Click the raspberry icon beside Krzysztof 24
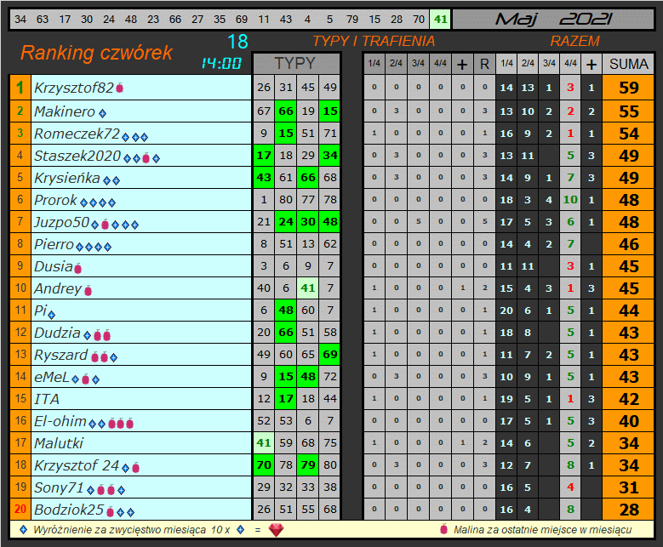Screen dimensions: 663x547 click(135, 468)
